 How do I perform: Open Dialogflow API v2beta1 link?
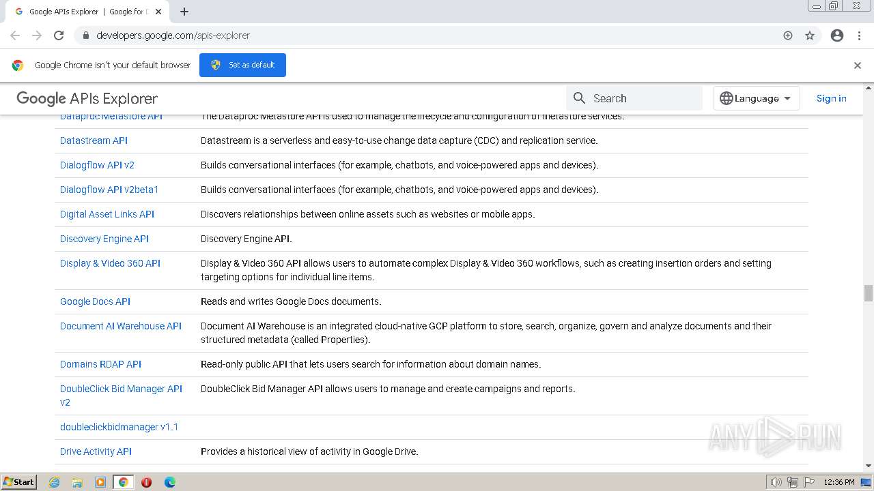point(109,190)
